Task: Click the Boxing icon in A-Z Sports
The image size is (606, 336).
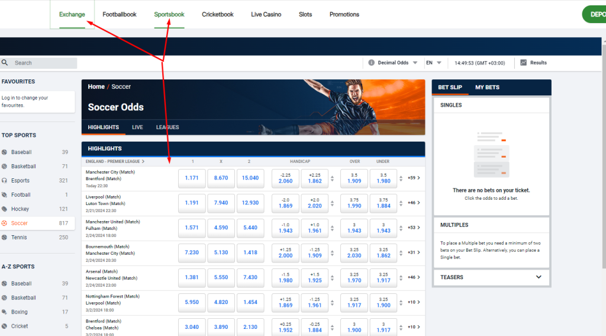Action: [5, 312]
